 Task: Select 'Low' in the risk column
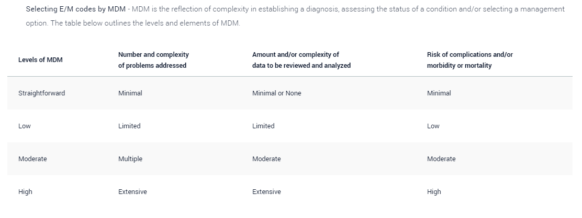[x=433, y=126]
